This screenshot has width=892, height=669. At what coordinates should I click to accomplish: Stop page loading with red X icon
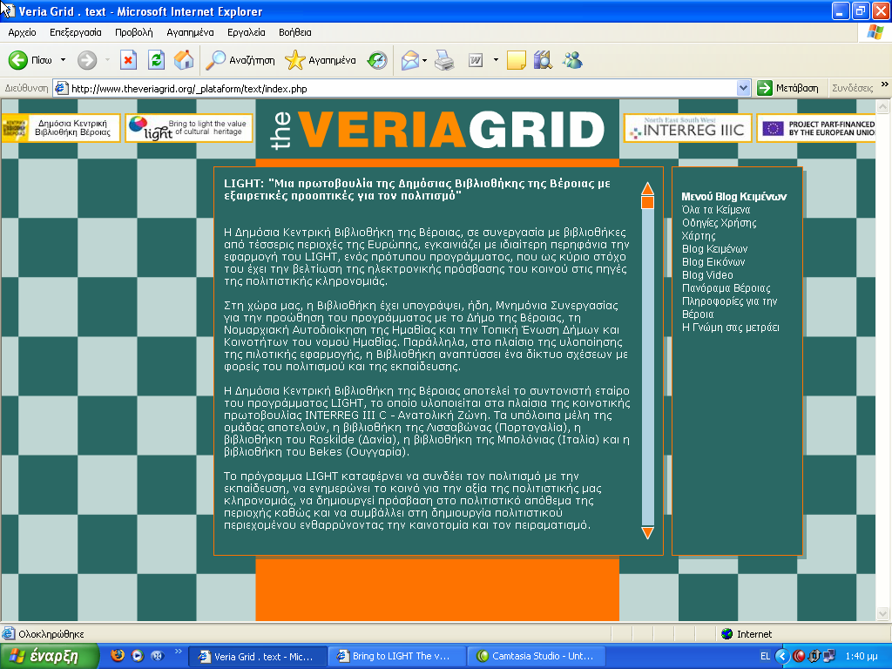pyautogui.click(x=129, y=60)
